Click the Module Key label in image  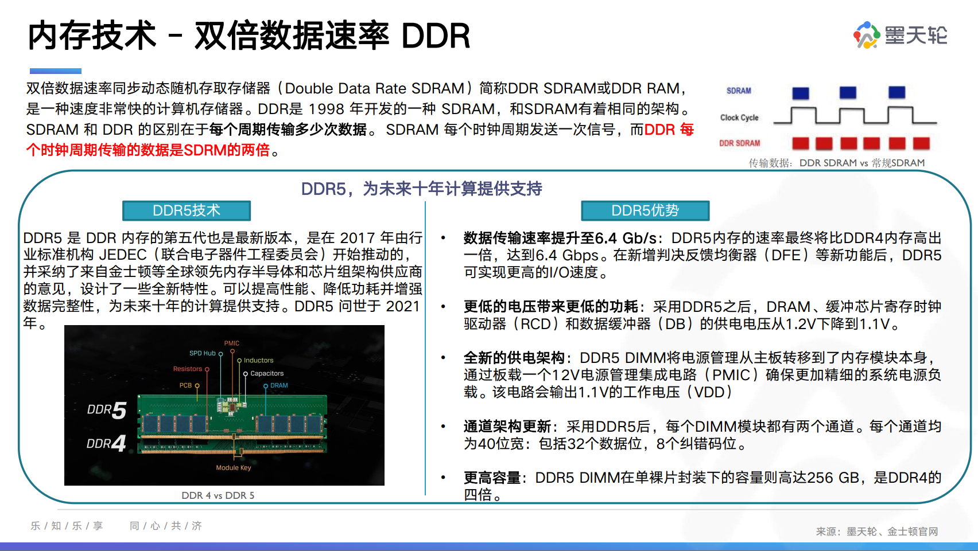(234, 468)
